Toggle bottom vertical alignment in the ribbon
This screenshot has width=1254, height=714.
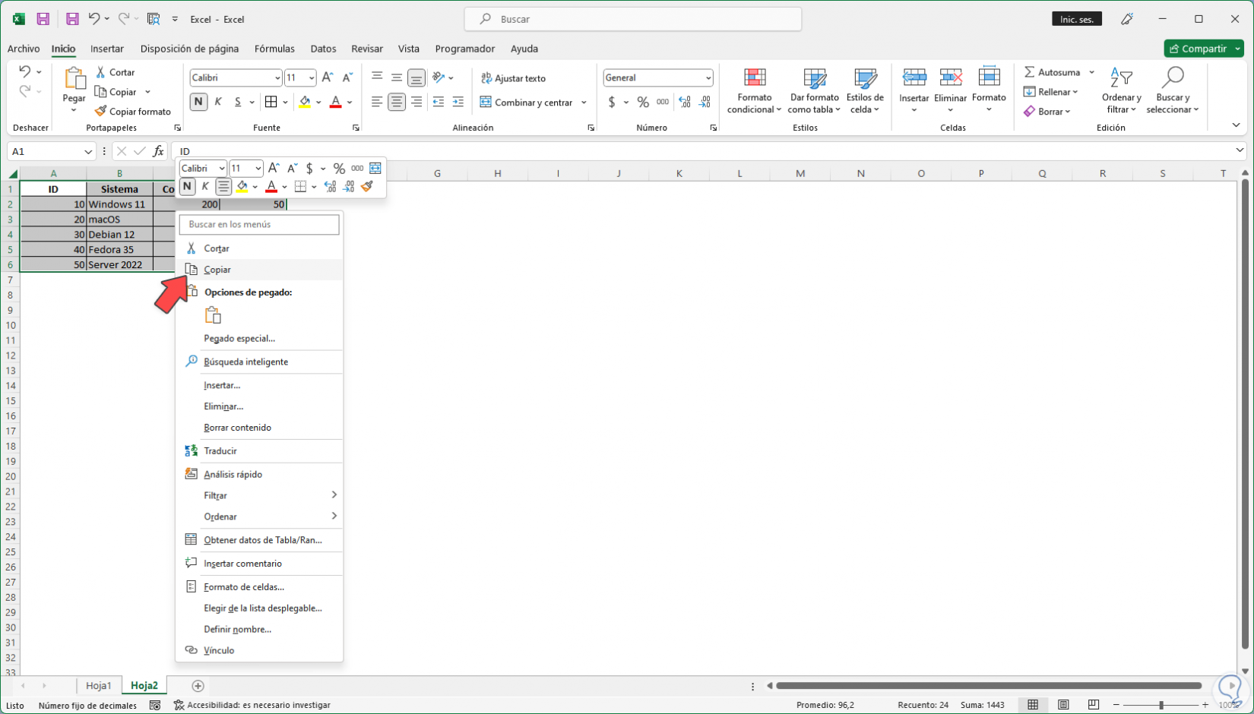point(416,77)
